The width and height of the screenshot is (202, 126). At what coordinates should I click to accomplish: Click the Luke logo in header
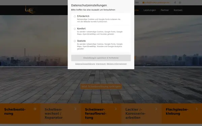click(x=30, y=10)
